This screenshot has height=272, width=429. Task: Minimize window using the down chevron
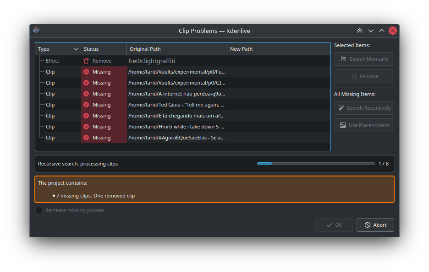click(371, 31)
